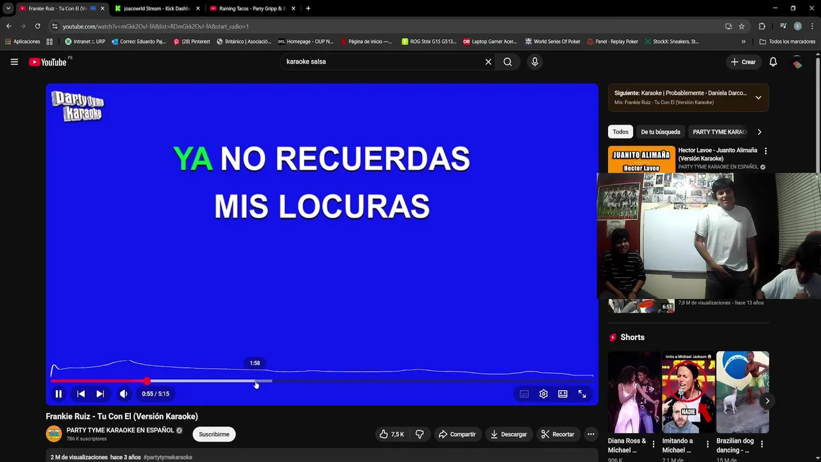Open options for Imitando a Michael short
This screenshot has width=821, height=462.
tap(707, 444)
